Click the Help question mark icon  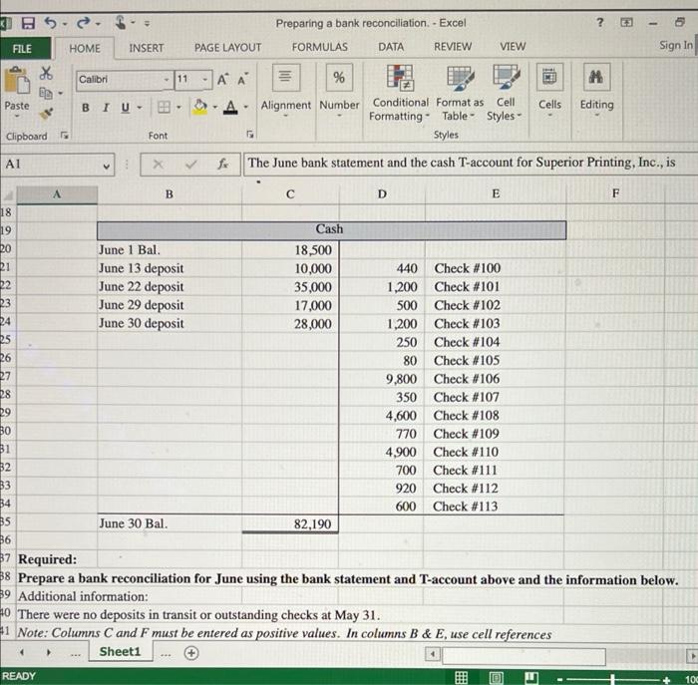tap(600, 22)
